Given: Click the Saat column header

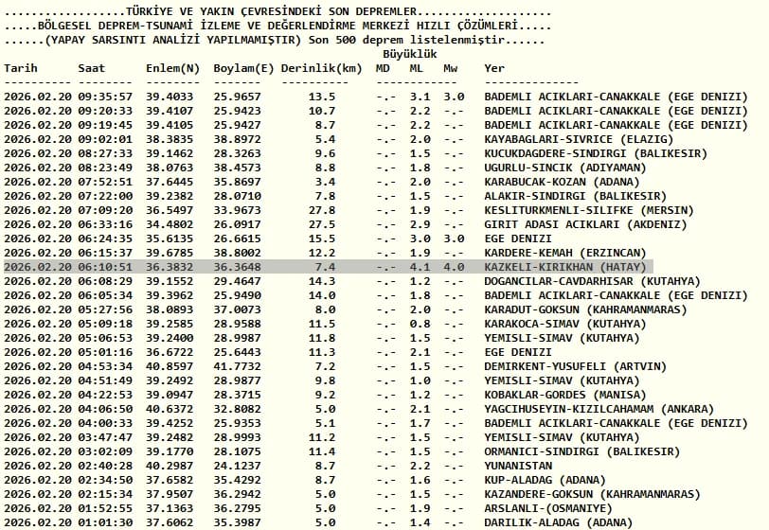Looking at the screenshot, I should [x=92, y=68].
